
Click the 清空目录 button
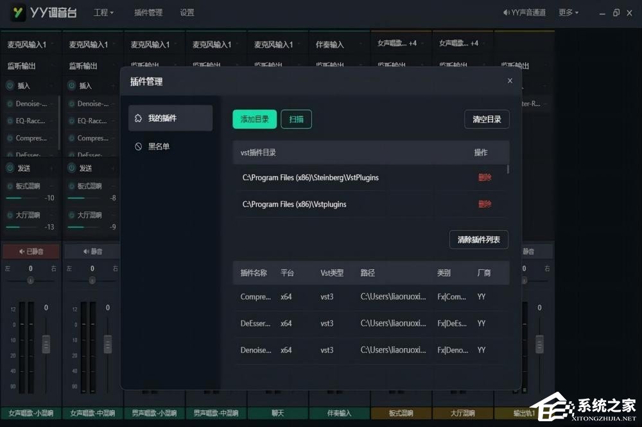pos(487,119)
